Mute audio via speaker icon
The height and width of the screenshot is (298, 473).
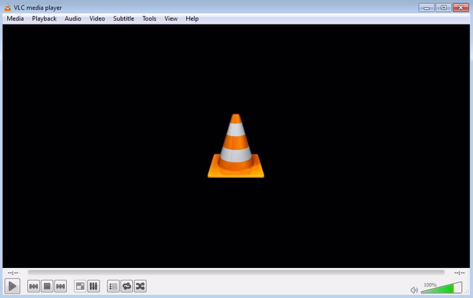click(x=414, y=290)
